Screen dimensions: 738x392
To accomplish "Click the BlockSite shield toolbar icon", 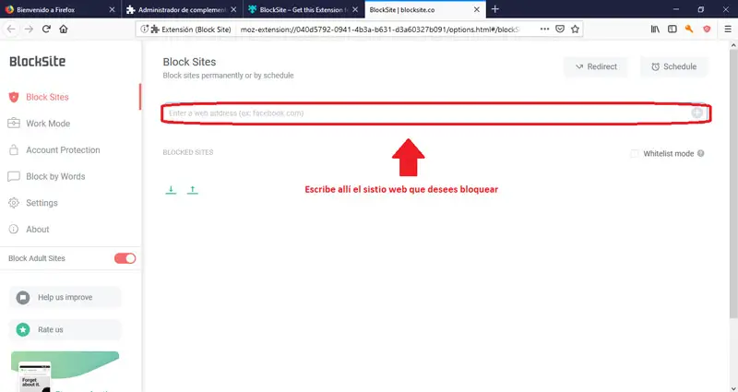I will pyautogui.click(x=707, y=30).
